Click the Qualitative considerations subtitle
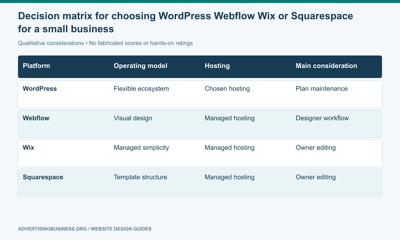 click(105, 43)
